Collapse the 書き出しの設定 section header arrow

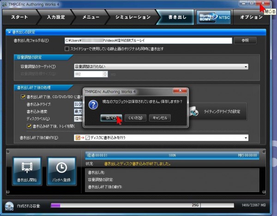[x=9, y=32]
